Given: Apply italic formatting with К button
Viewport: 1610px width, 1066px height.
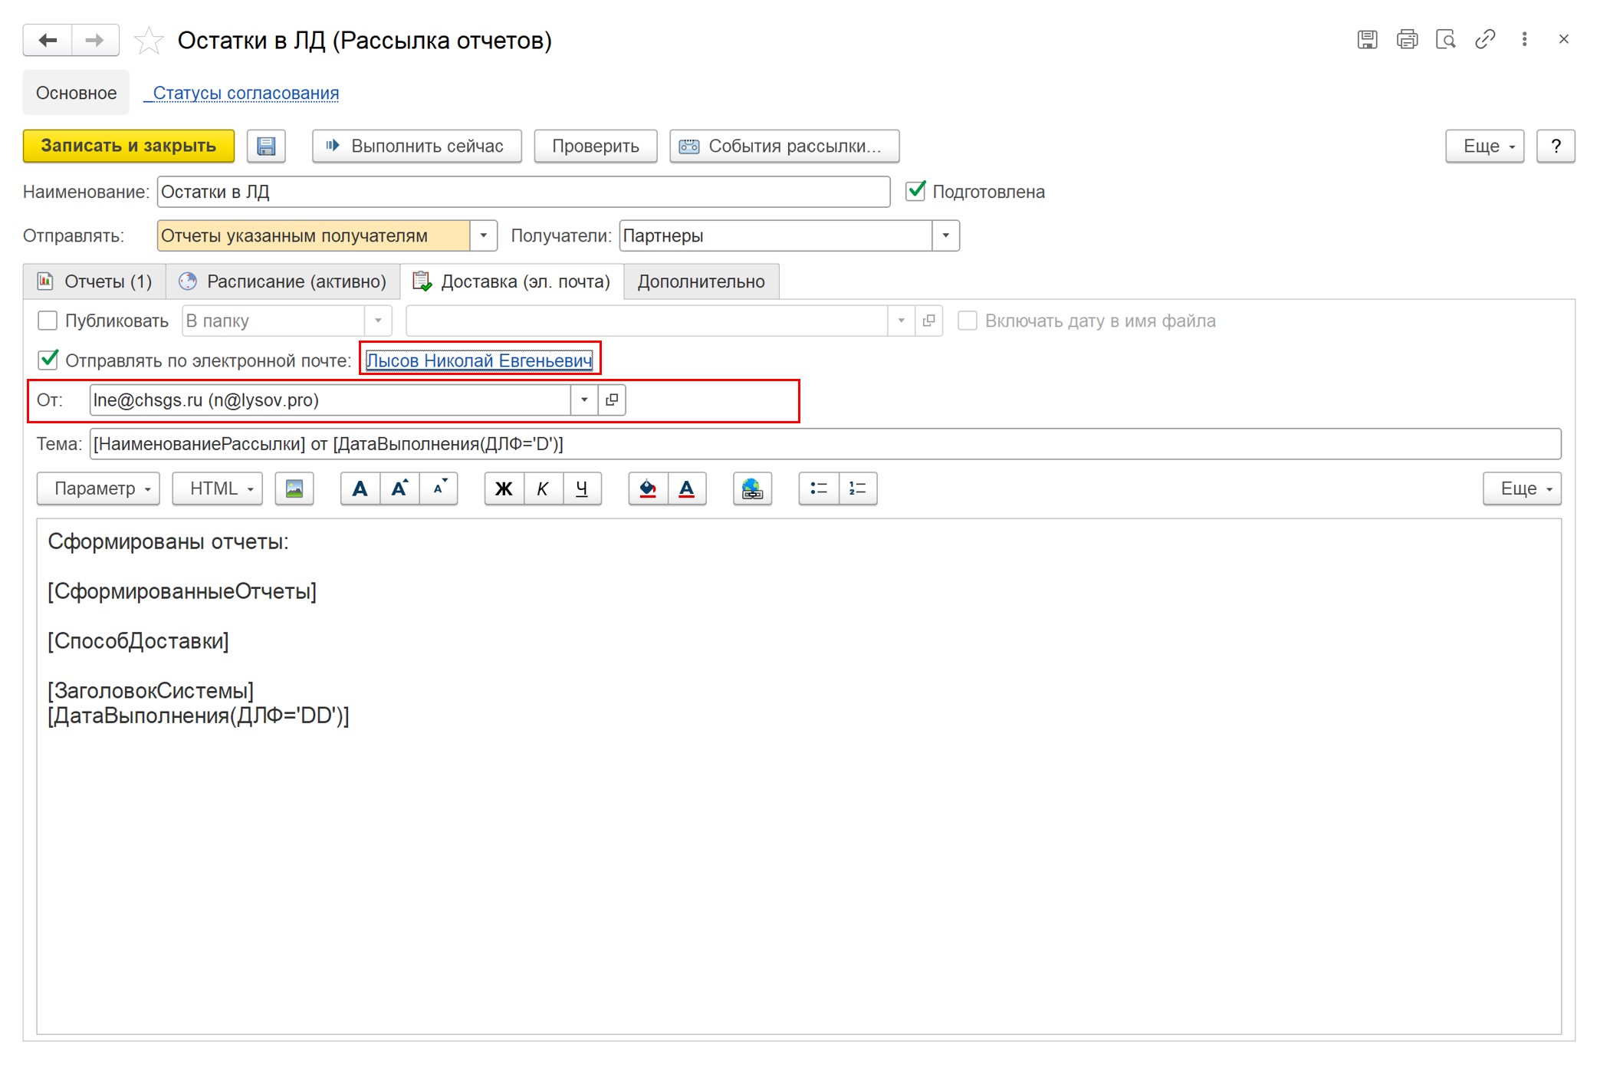Looking at the screenshot, I should tap(543, 489).
